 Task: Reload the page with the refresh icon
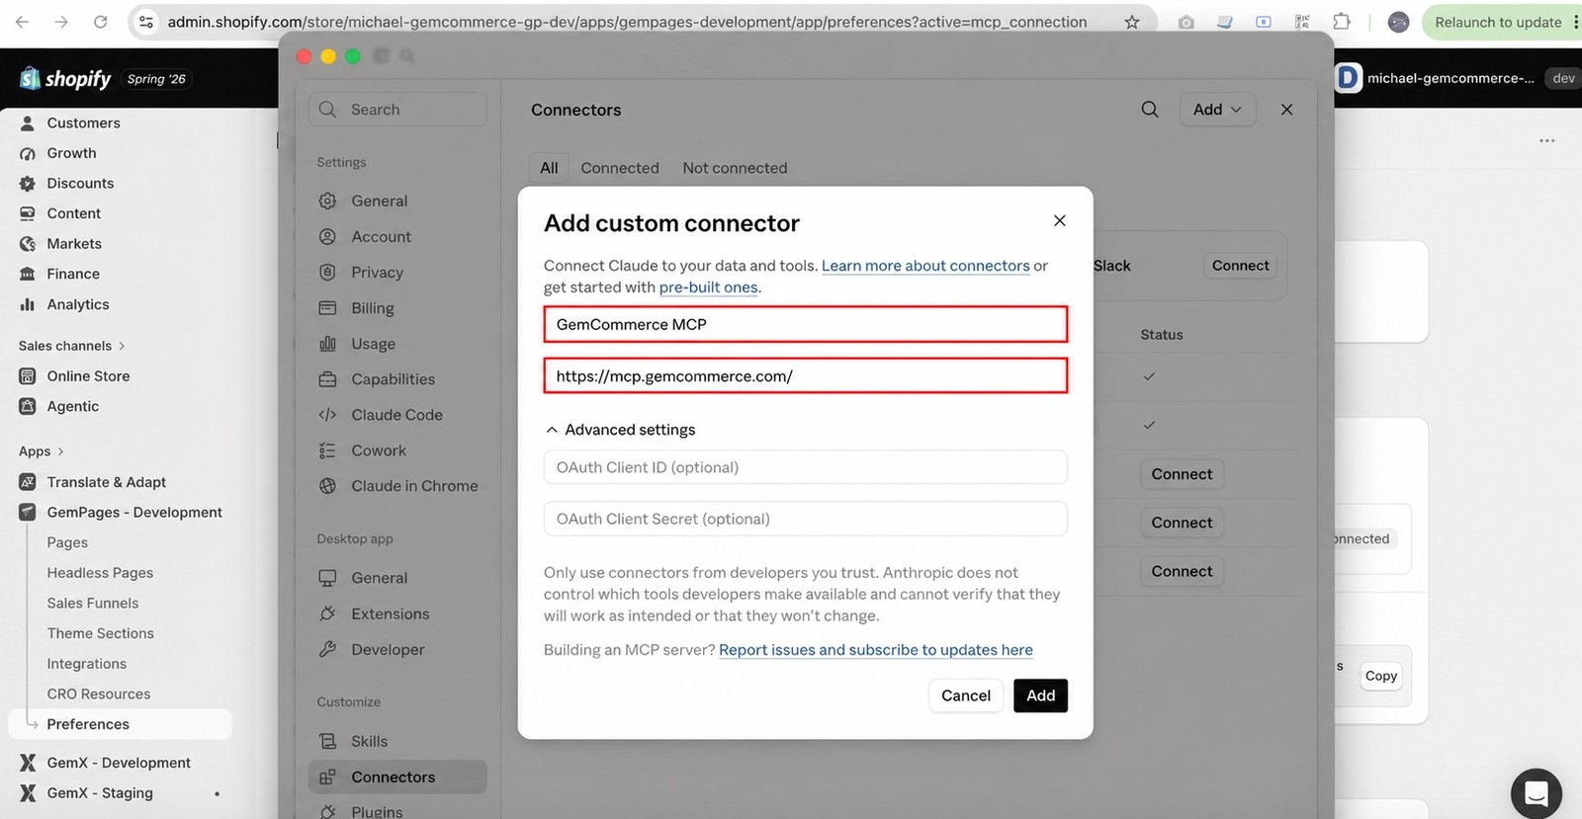click(x=100, y=22)
